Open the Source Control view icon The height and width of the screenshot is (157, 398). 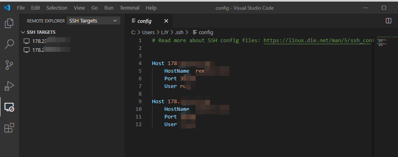click(9, 65)
